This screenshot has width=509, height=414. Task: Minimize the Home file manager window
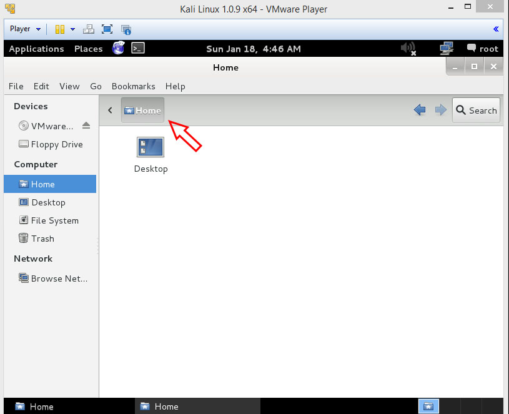point(455,67)
